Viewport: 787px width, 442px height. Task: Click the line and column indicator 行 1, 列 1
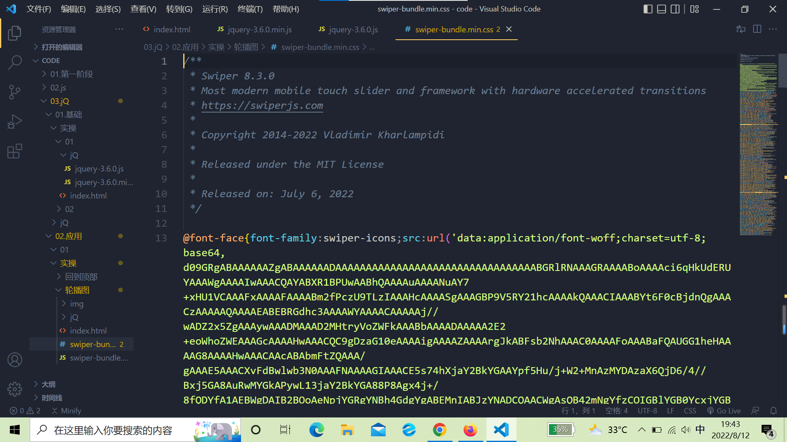pos(578,410)
